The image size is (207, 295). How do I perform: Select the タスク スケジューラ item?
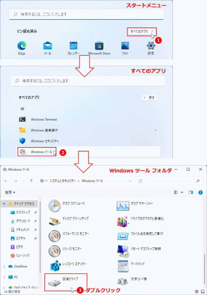click(67, 206)
